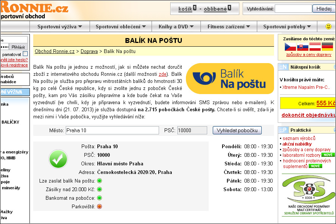Click the SOS consumer certificate logo
This screenshot has height=224, width=336.
(309, 196)
